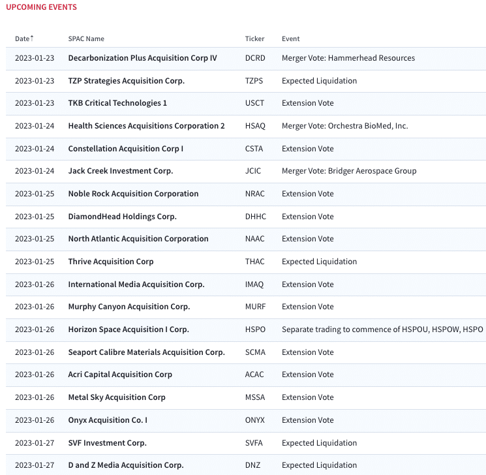The width and height of the screenshot is (486, 475).
Task: Click date 2023-01-25 in NRAC row
Action: (x=35, y=194)
